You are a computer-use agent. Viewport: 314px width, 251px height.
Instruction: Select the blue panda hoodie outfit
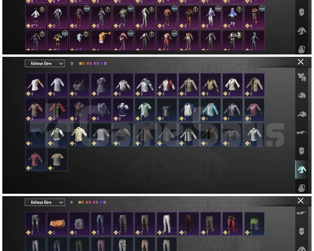click(x=233, y=17)
